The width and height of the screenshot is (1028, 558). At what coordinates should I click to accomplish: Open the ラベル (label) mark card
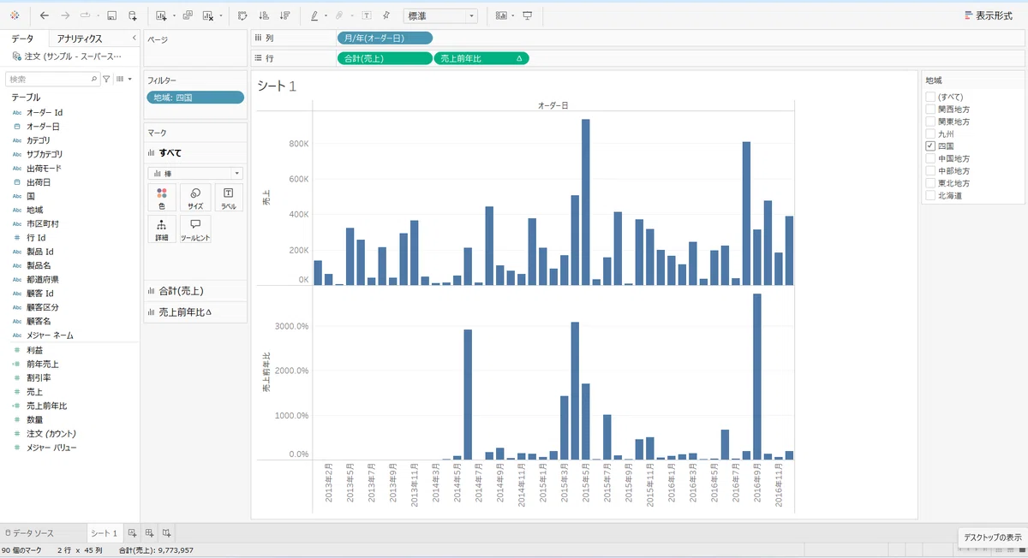(229, 198)
